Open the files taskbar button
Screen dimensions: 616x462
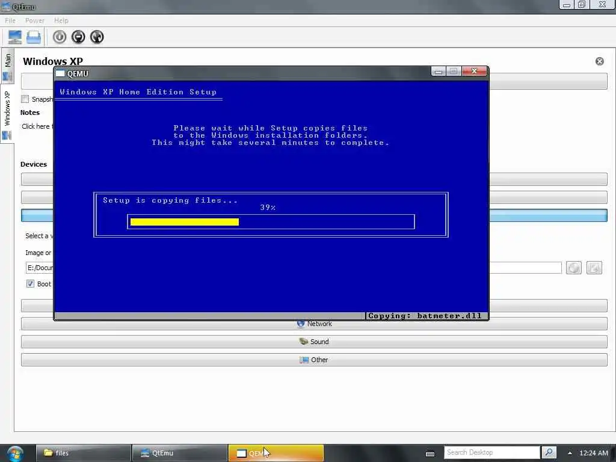tap(84, 453)
